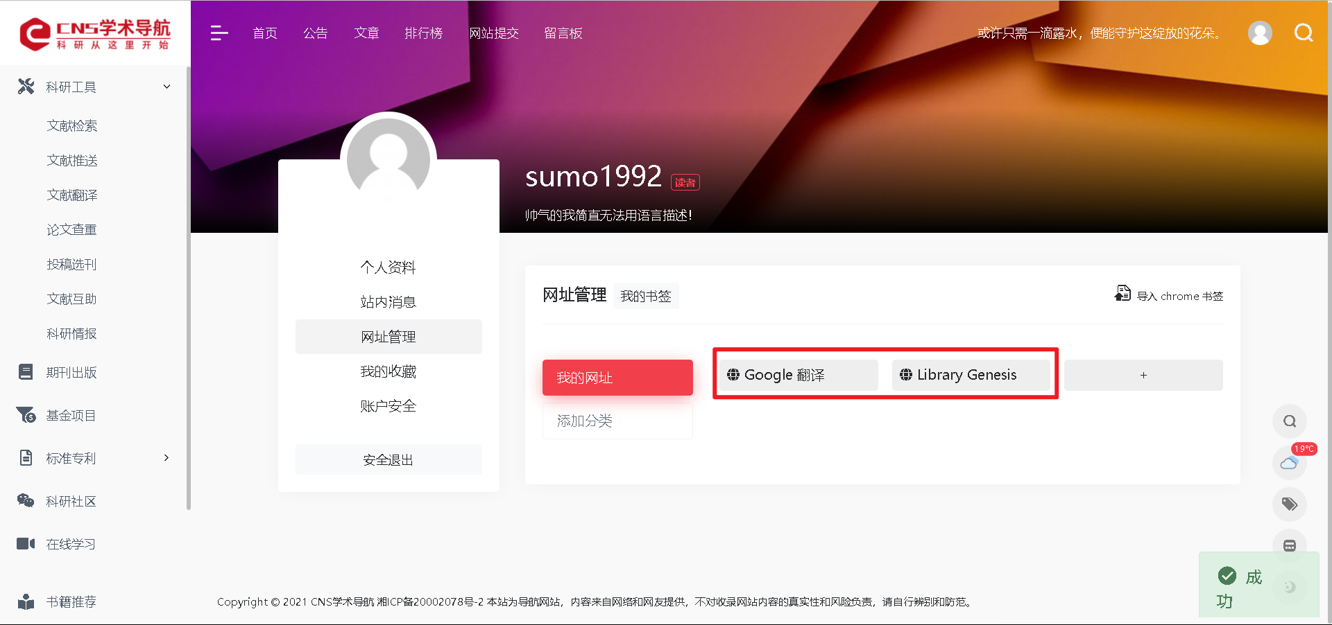
Task: Click the plus button to add URL
Action: [x=1143, y=375]
